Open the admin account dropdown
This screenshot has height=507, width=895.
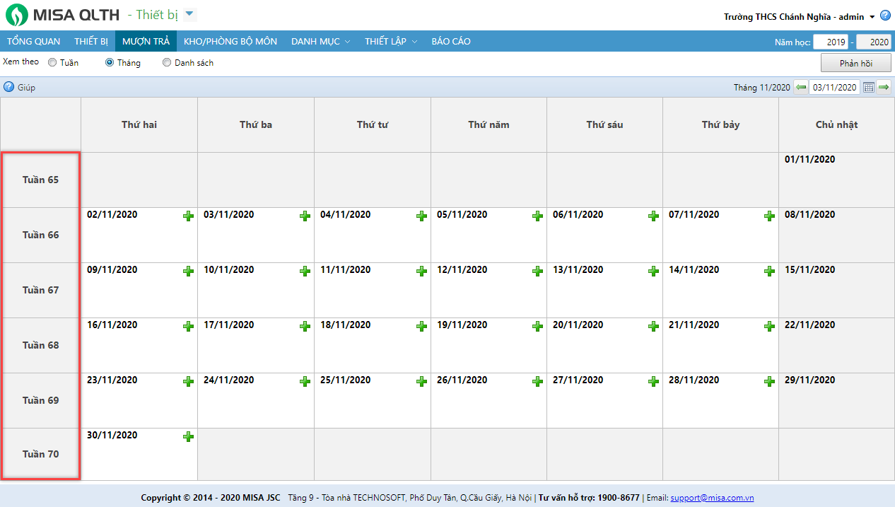click(x=872, y=17)
